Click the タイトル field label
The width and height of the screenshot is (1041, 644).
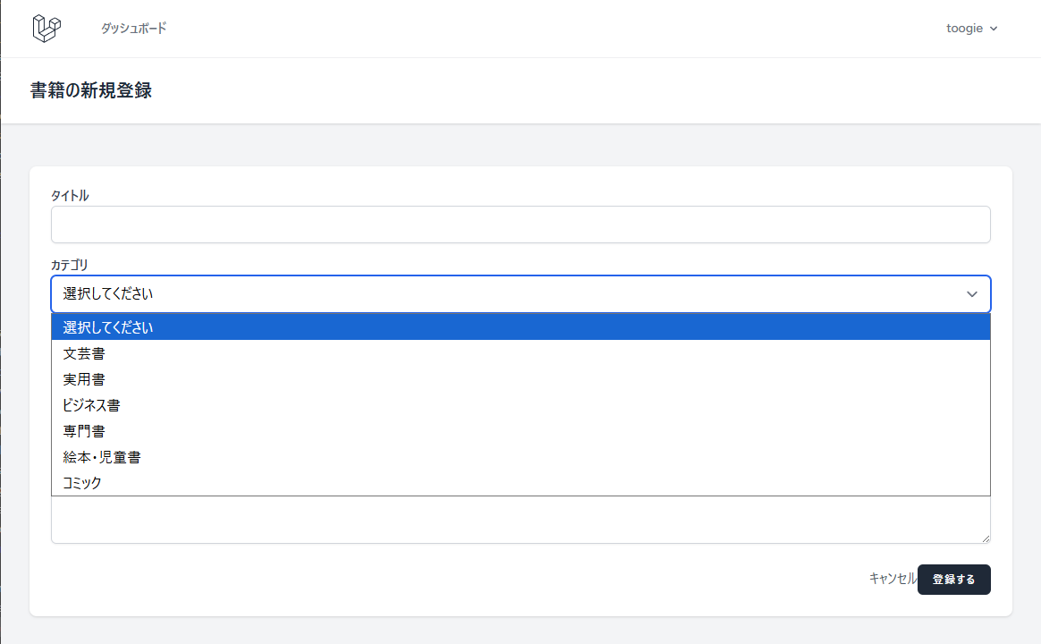[70, 196]
